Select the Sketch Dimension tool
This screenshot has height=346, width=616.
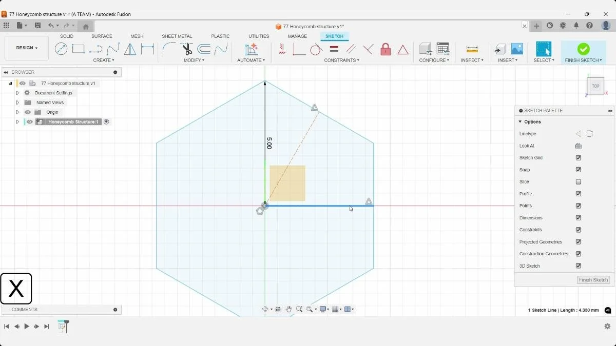click(148, 49)
